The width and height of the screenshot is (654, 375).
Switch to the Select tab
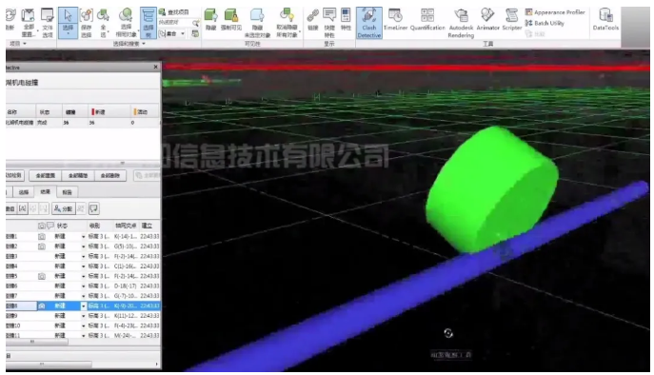point(24,192)
